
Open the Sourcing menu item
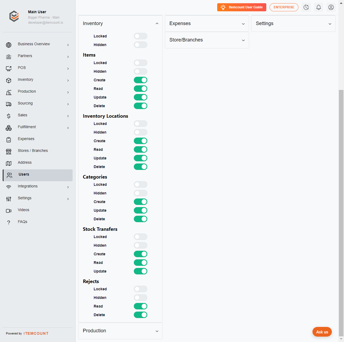tap(38, 104)
